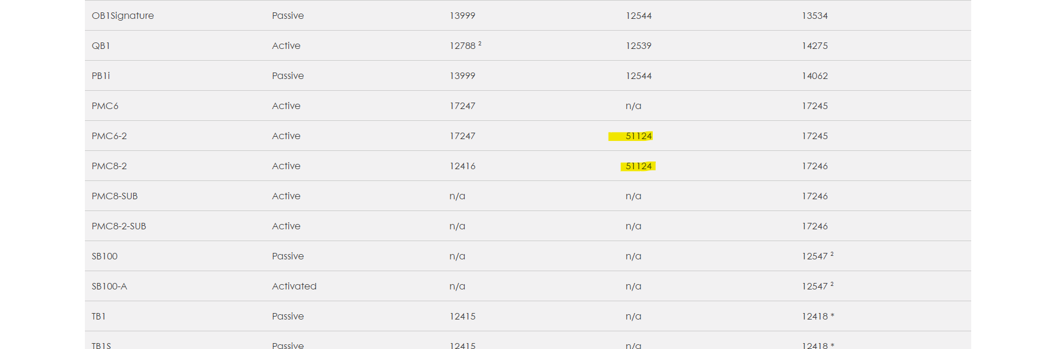Screen dimensions: 1062x349
Task: Click 12415 in the TB1 row
Action: 462,317
